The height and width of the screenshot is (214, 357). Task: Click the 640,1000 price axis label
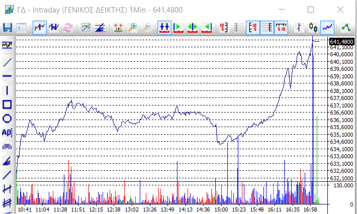[x=341, y=62]
